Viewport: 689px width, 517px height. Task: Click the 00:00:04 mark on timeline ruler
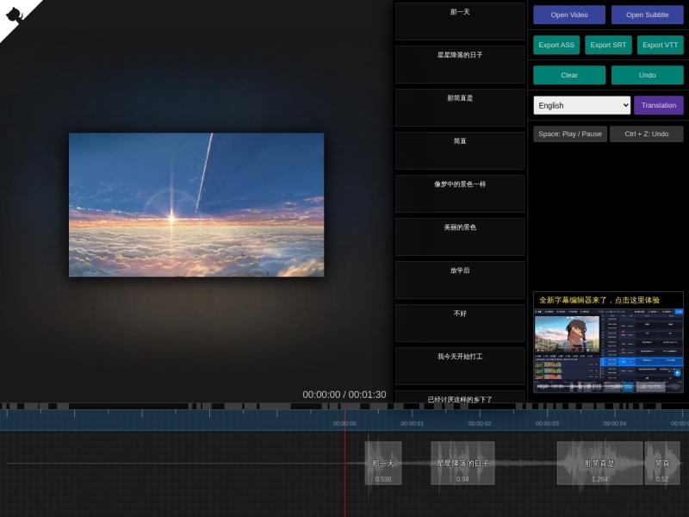[x=614, y=423]
